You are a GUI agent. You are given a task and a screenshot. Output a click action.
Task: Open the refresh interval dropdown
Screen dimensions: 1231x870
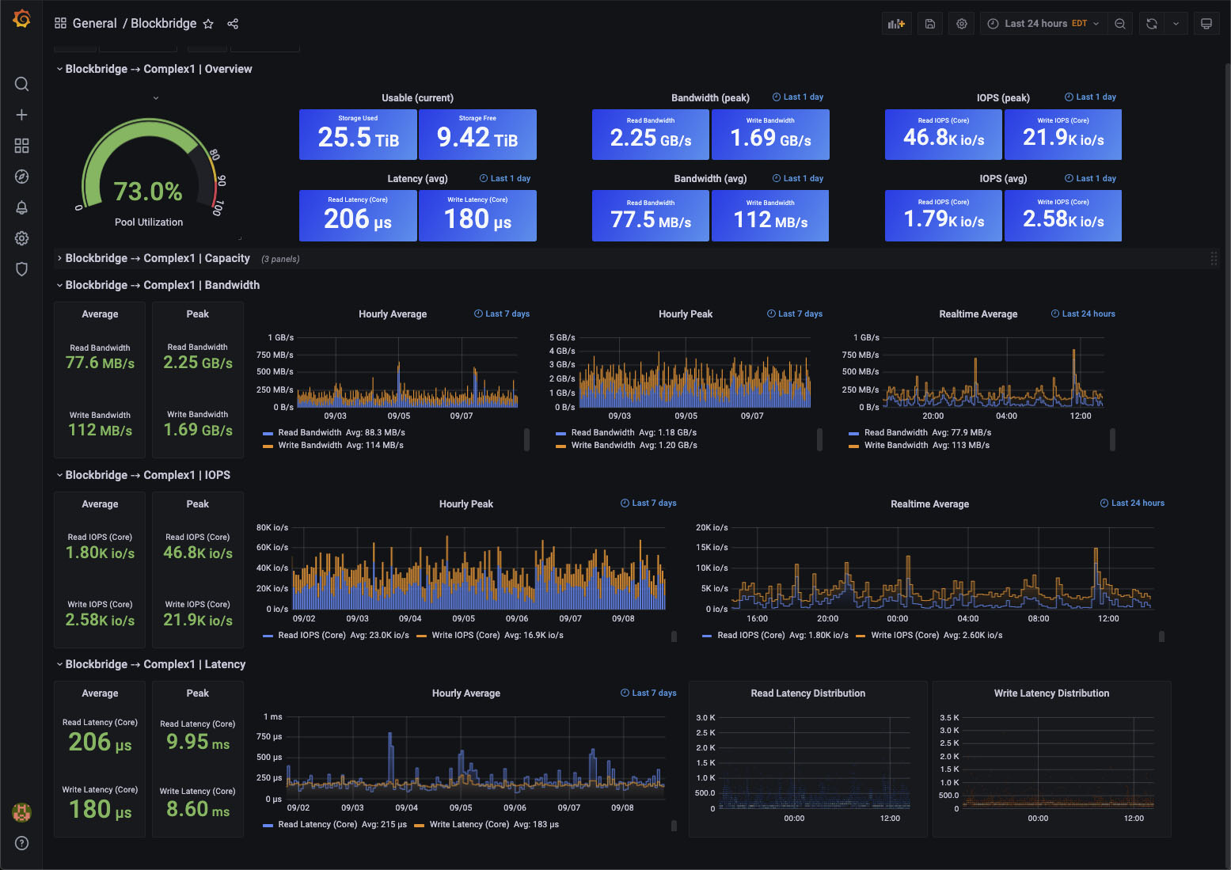point(1176,23)
